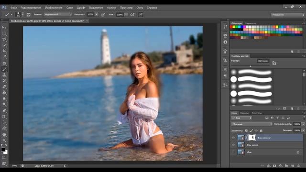Image resolution: width=306 pixels, height=172 pixels.
Task: Enable airbrush mode in options bar
Action: (132, 15)
